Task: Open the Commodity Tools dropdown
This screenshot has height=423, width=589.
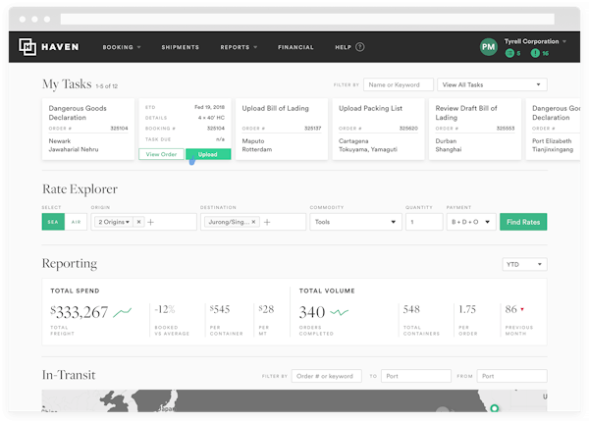Action: tap(354, 223)
